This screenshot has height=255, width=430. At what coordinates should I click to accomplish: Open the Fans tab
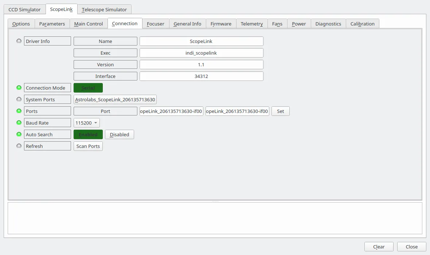[x=277, y=24]
